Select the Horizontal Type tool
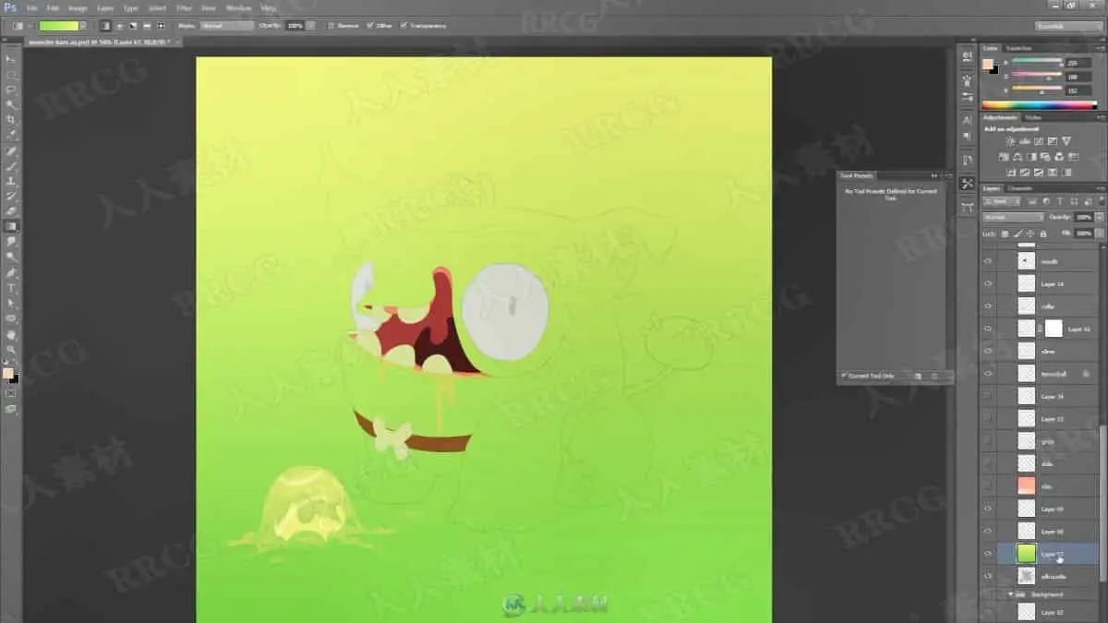Viewport: 1108px width, 623px height. coord(11,288)
